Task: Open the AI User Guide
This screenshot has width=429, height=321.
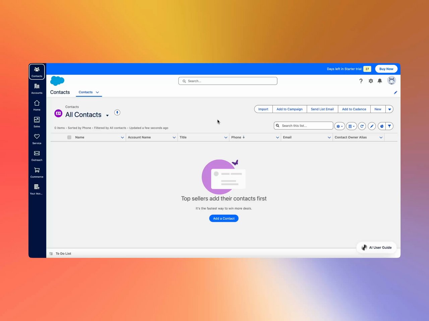Action: pyautogui.click(x=377, y=248)
